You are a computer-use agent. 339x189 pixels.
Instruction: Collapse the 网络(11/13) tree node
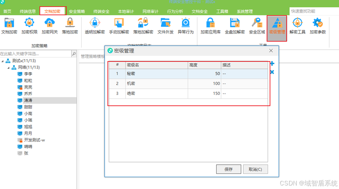pyautogui.click(x=9, y=68)
